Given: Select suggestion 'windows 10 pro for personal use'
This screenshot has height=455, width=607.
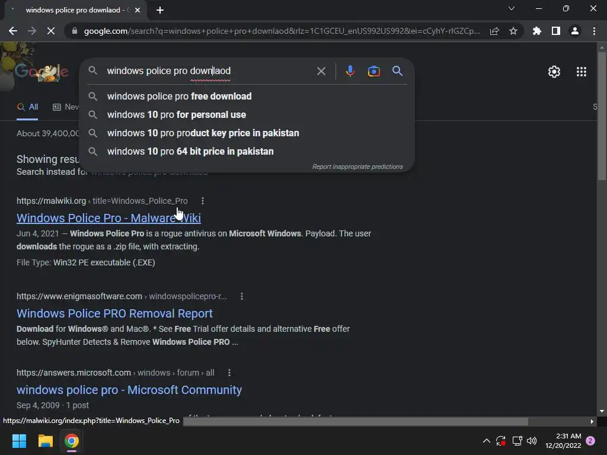Looking at the screenshot, I should (247, 115).
